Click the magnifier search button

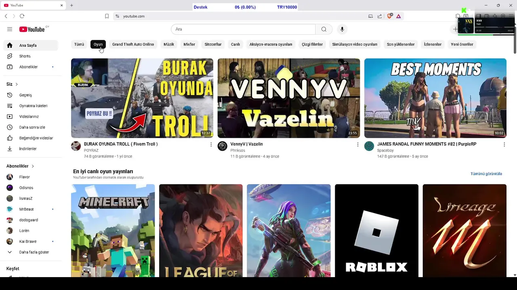(324, 29)
